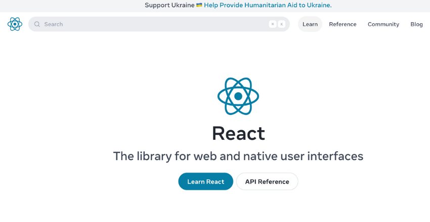This screenshot has height=222, width=430.
Task: Click the K key shortcut badge
Action: point(282,24)
